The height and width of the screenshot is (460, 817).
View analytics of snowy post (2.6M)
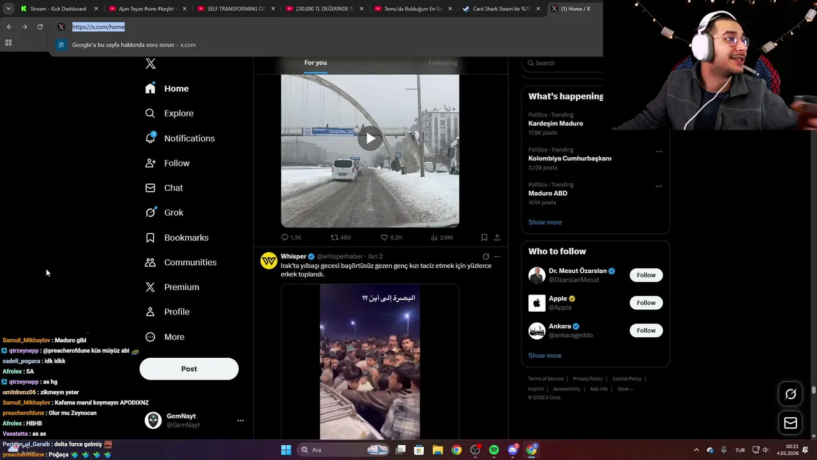pos(442,237)
